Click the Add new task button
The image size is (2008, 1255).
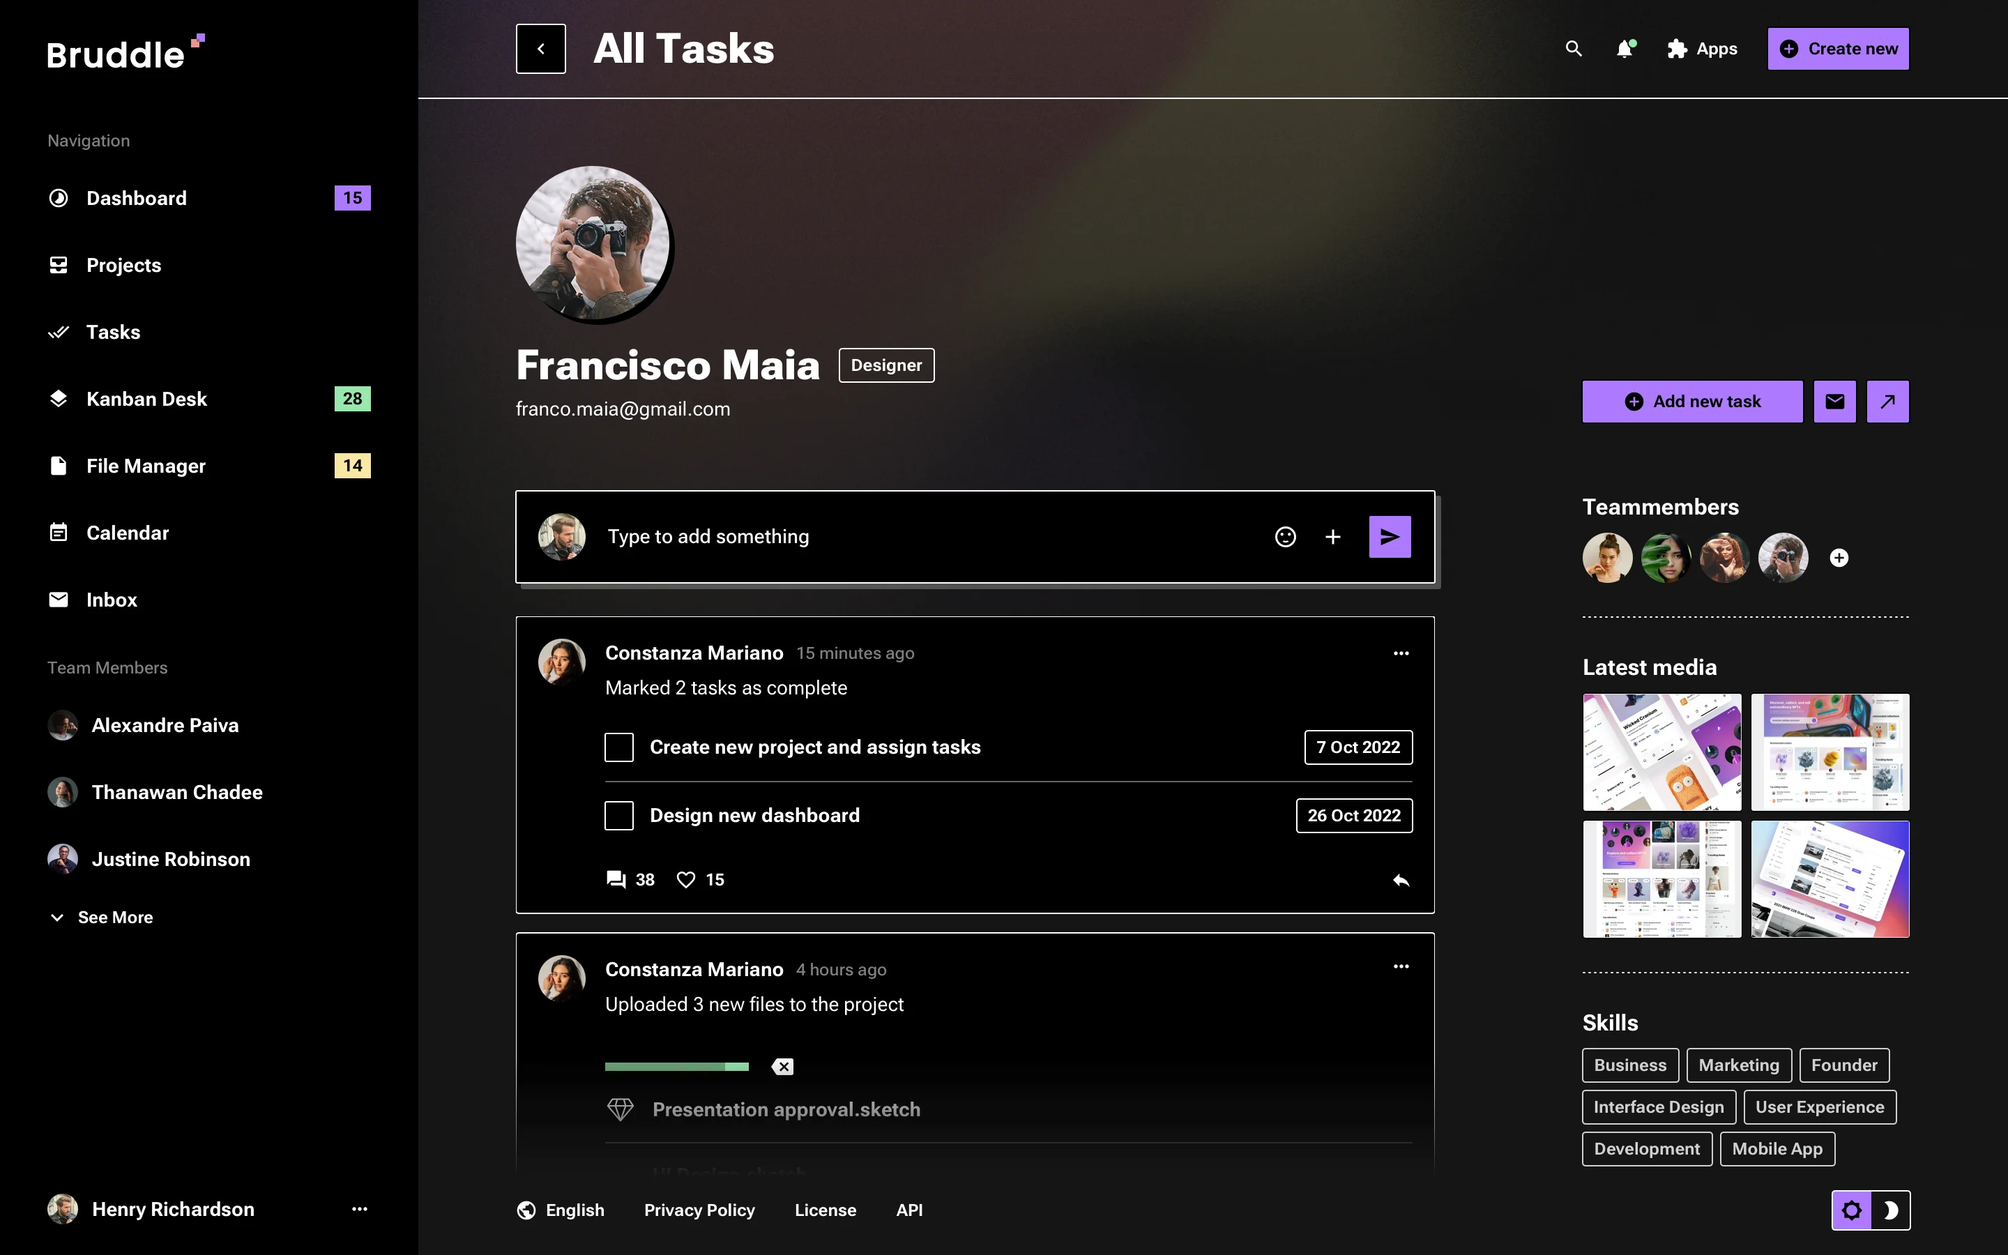tap(1692, 401)
